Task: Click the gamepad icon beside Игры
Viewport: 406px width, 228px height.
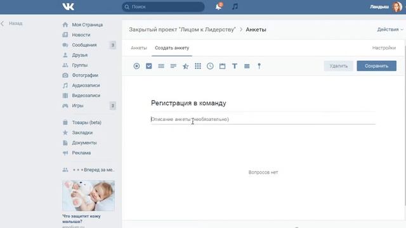Action: pos(65,106)
